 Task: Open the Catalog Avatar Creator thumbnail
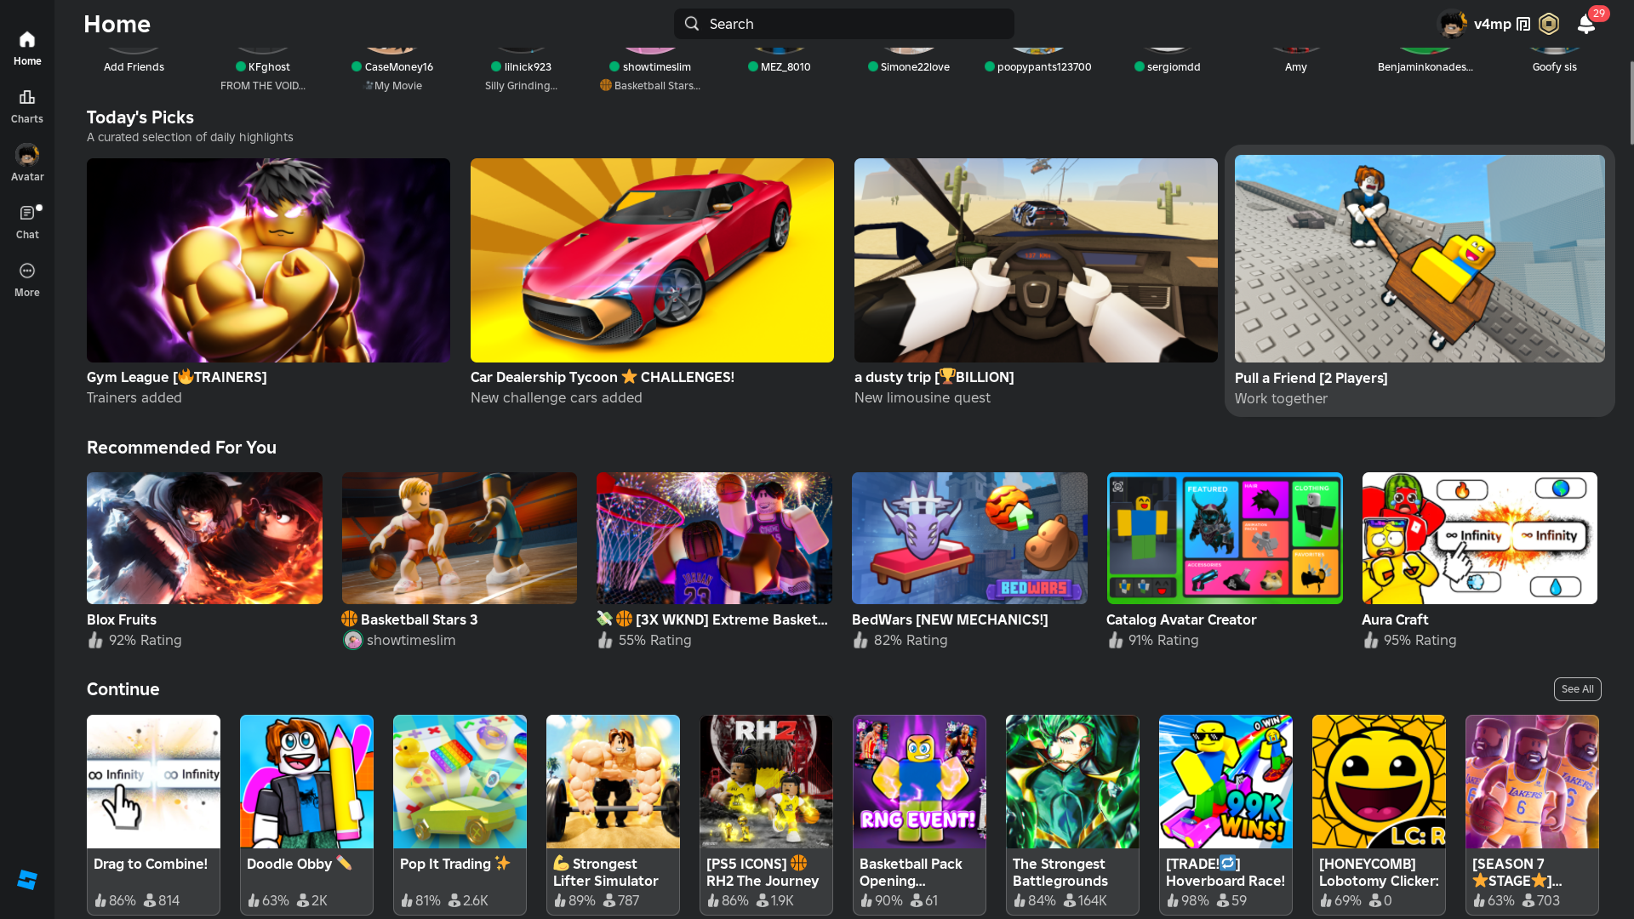(x=1224, y=538)
